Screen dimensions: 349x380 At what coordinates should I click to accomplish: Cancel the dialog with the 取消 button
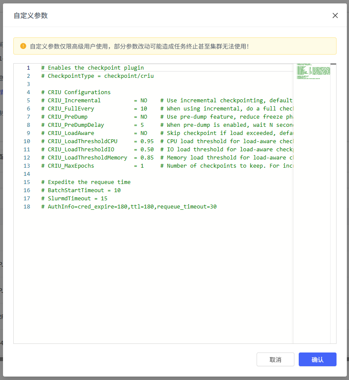click(276, 359)
